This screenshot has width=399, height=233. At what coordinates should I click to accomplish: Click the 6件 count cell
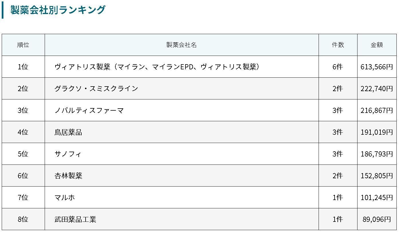(338, 67)
